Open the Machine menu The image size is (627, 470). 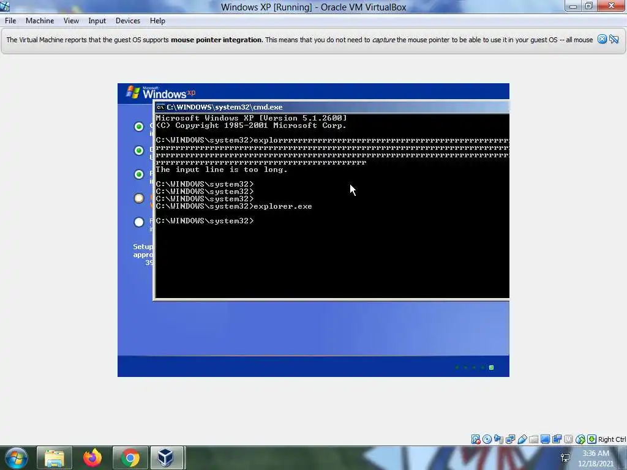click(x=40, y=21)
